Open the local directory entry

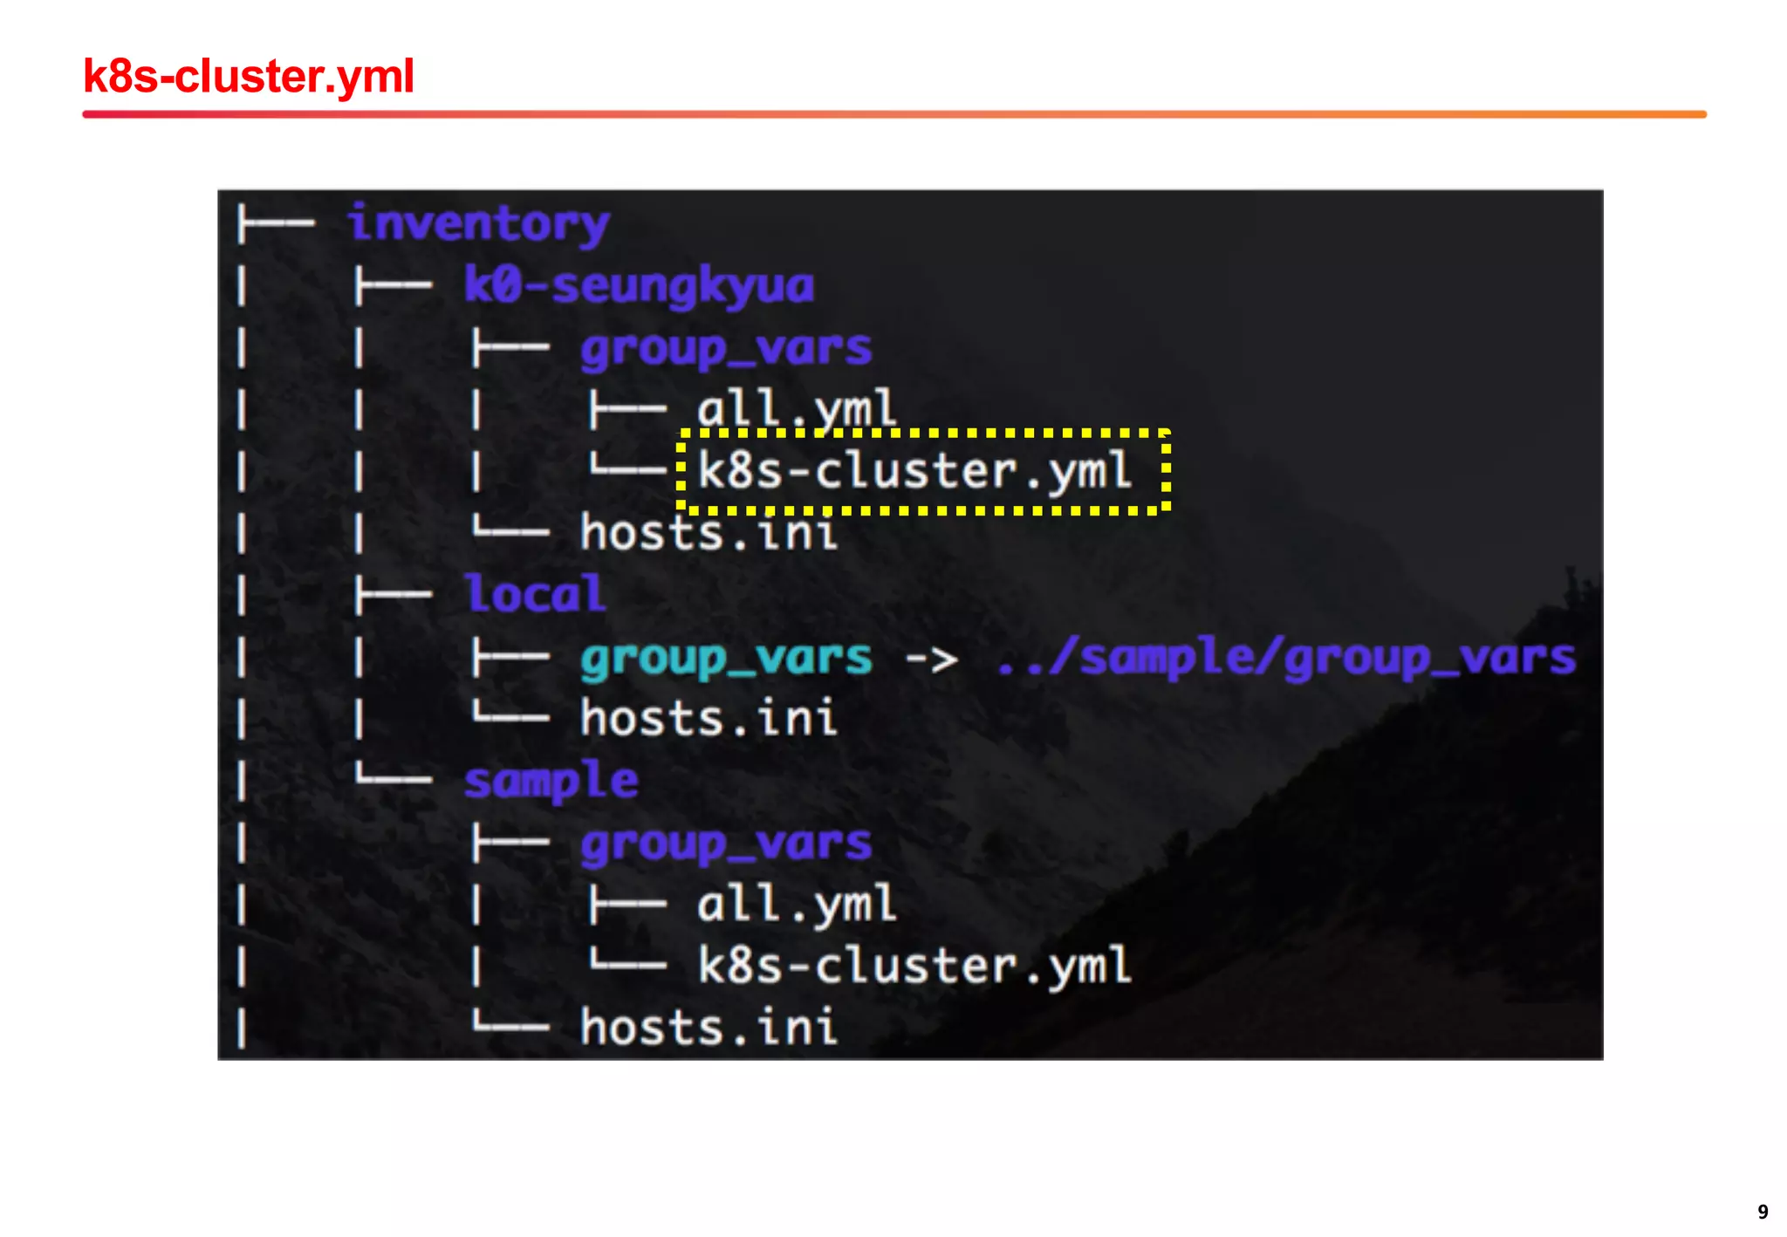(534, 595)
